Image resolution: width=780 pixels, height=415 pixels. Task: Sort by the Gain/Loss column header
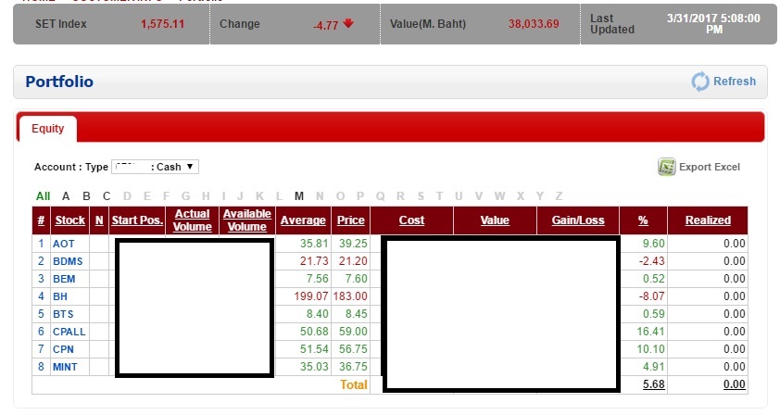point(578,220)
